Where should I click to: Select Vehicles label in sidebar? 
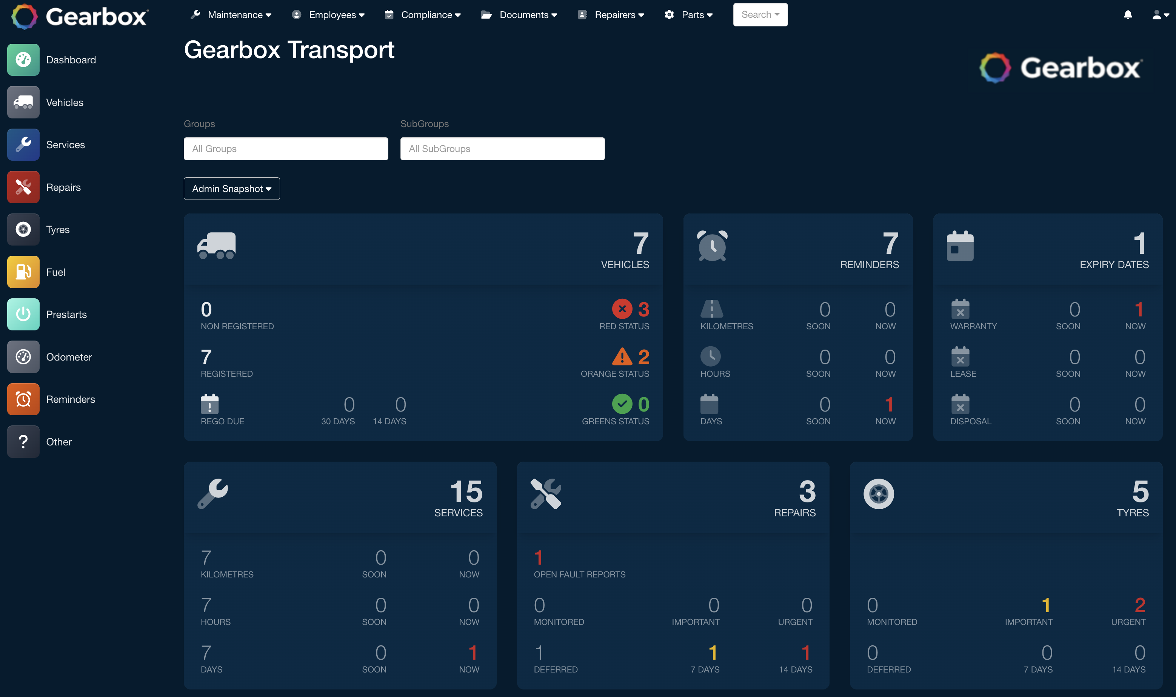coord(65,102)
